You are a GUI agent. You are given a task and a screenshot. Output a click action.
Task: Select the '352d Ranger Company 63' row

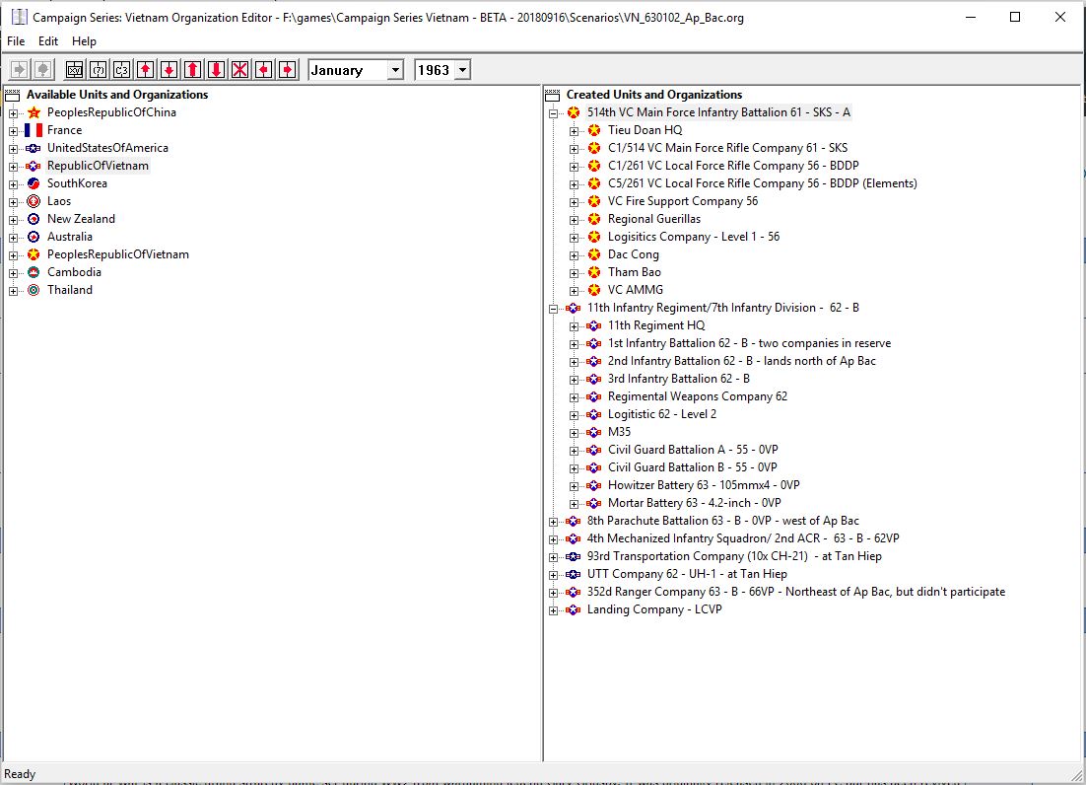pyautogui.click(x=796, y=593)
